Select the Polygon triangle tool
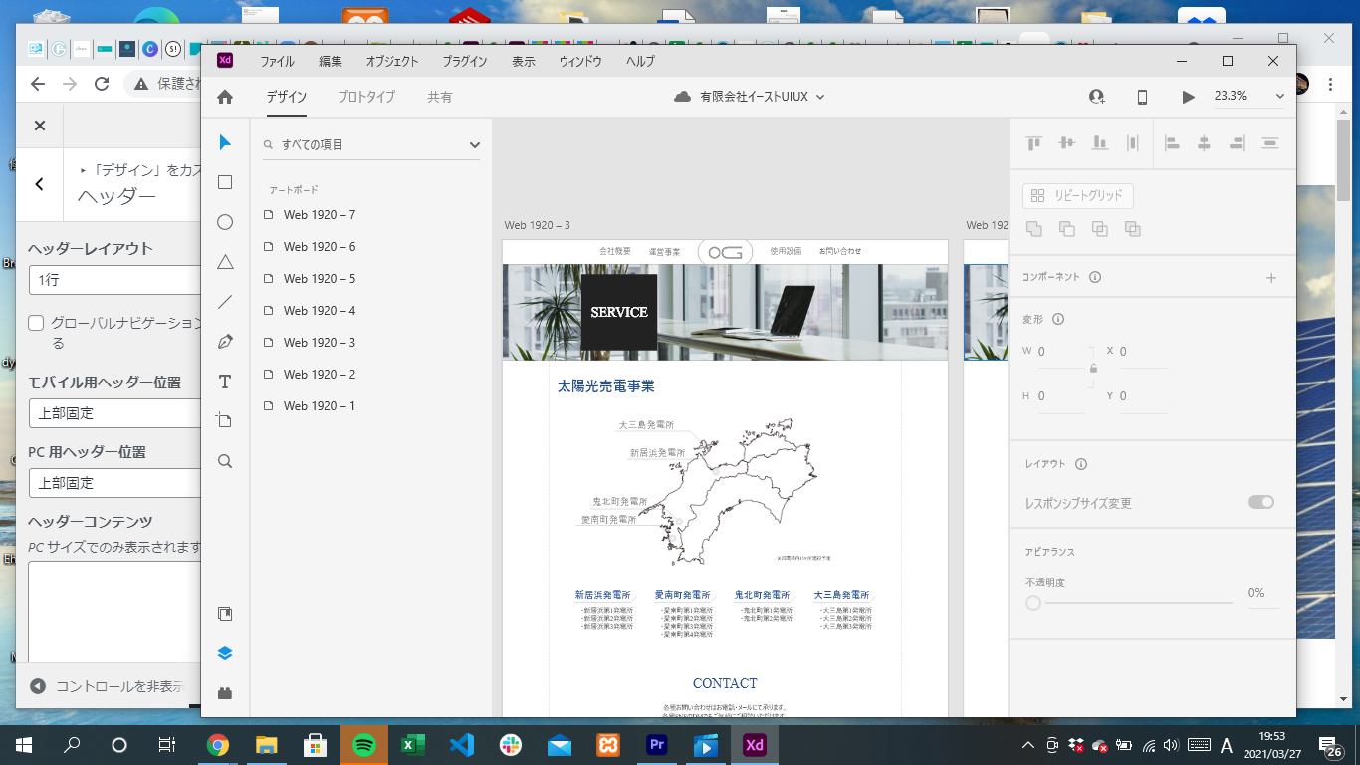The image size is (1360, 765). pyautogui.click(x=225, y=262)
